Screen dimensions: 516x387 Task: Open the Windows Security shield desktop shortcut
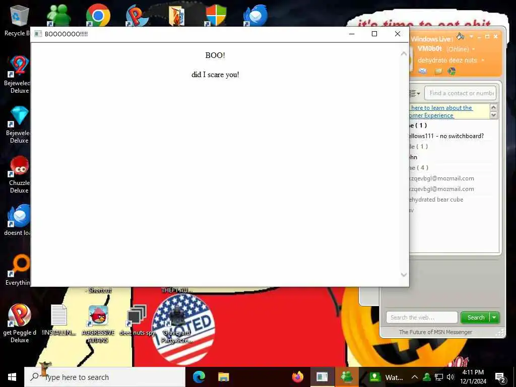[216, 15]
